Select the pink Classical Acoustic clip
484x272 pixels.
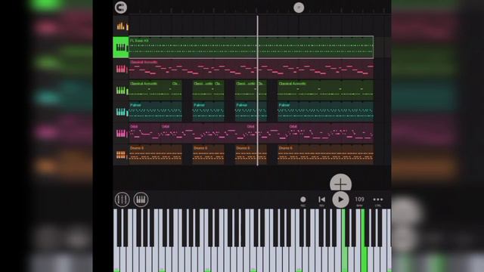pyautogui.click(x=251, y=69)
